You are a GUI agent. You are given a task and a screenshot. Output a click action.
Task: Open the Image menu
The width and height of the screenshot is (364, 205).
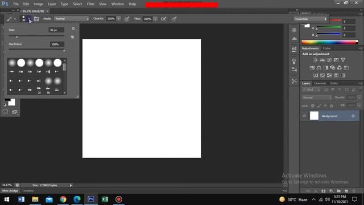point(38,4)
